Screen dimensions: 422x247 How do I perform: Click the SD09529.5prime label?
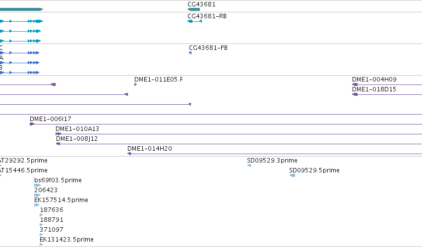314,170
